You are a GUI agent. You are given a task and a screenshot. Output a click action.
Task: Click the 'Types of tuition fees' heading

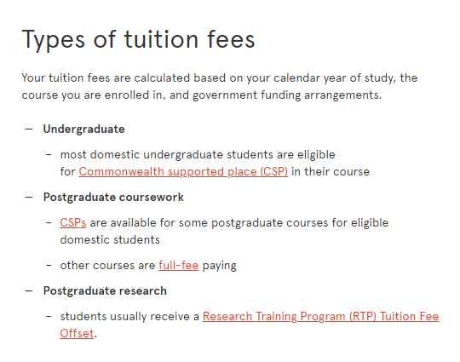click(x=138, y=39)
